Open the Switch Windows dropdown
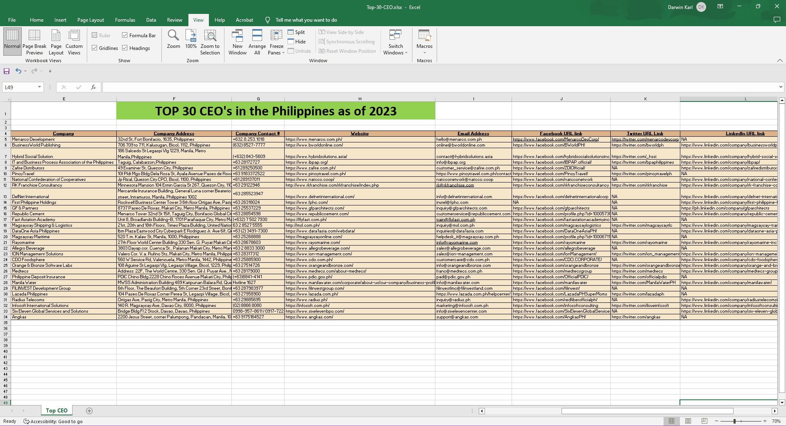Viewport: 786px width, 426px height. coord(396,41)
